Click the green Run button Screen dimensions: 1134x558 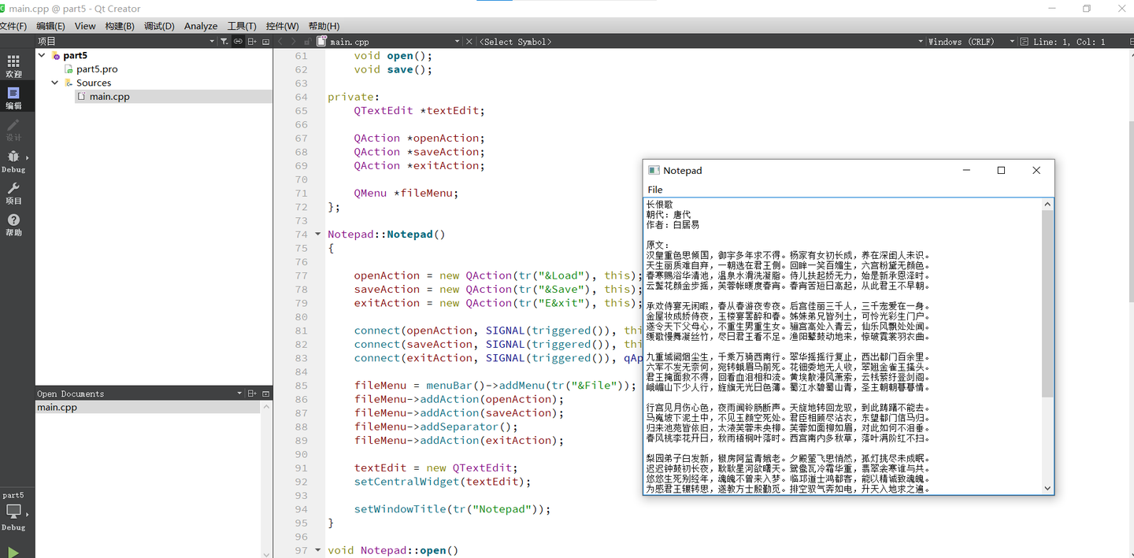point(13,552)
